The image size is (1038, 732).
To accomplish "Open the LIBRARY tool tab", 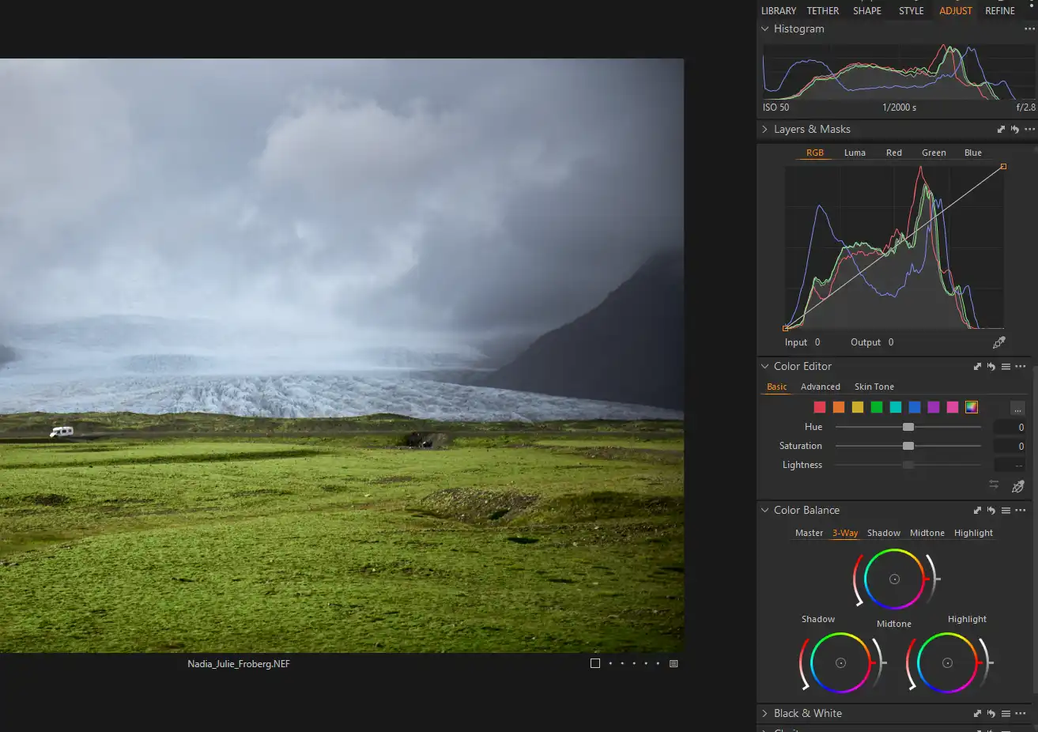I will pyautogui.click(x=778, y=11).
